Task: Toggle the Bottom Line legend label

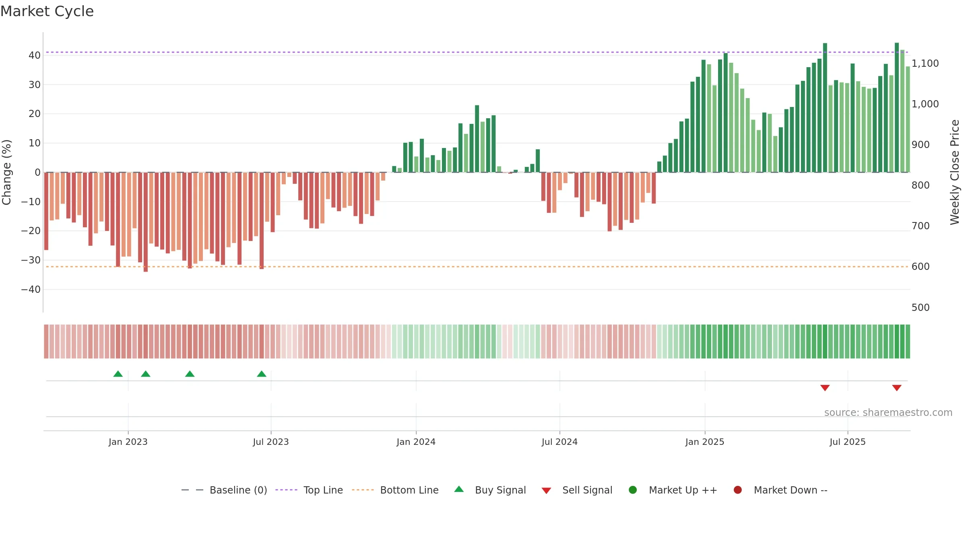Action: coord(409,490)
